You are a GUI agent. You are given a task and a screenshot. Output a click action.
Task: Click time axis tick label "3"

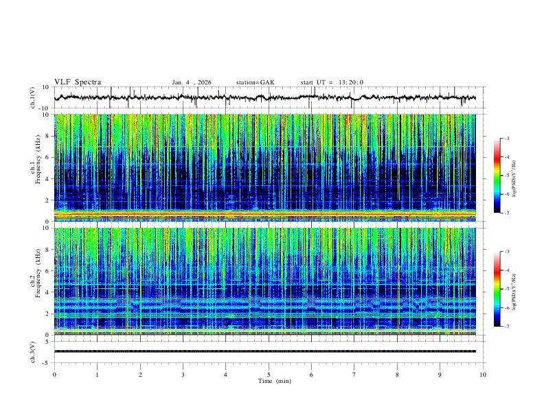(x=183, y=375)
